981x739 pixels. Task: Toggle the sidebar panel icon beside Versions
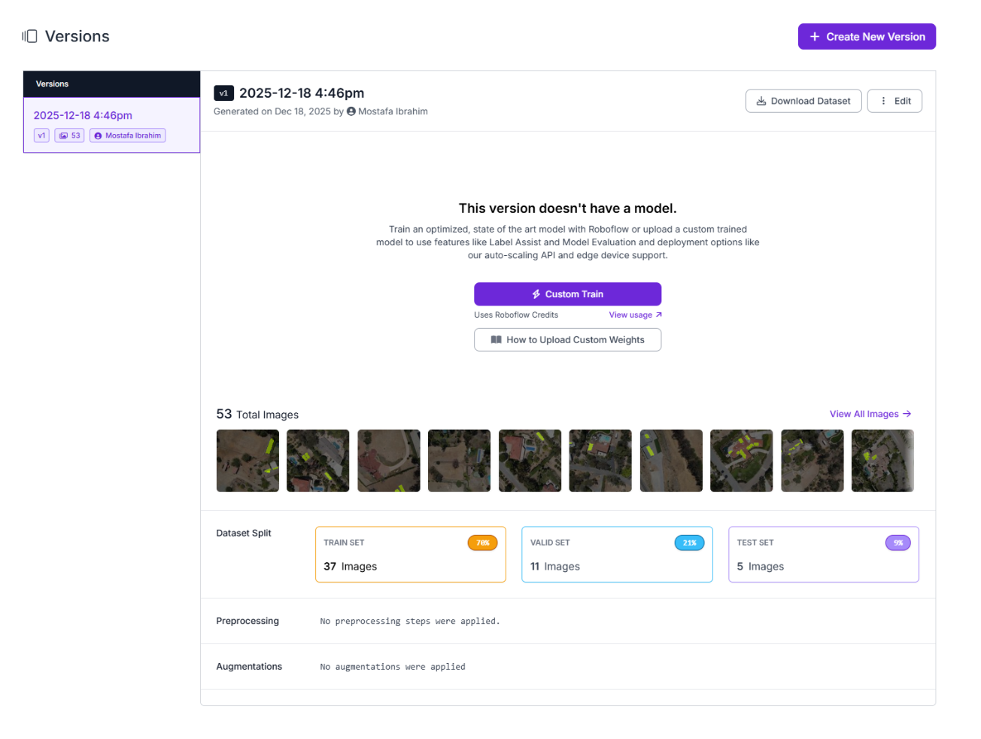[x=29, y=36]
